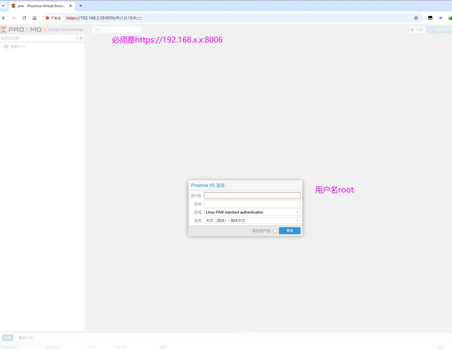
Task: Click the top search box in Proxmox header
Action: [116, 30]
